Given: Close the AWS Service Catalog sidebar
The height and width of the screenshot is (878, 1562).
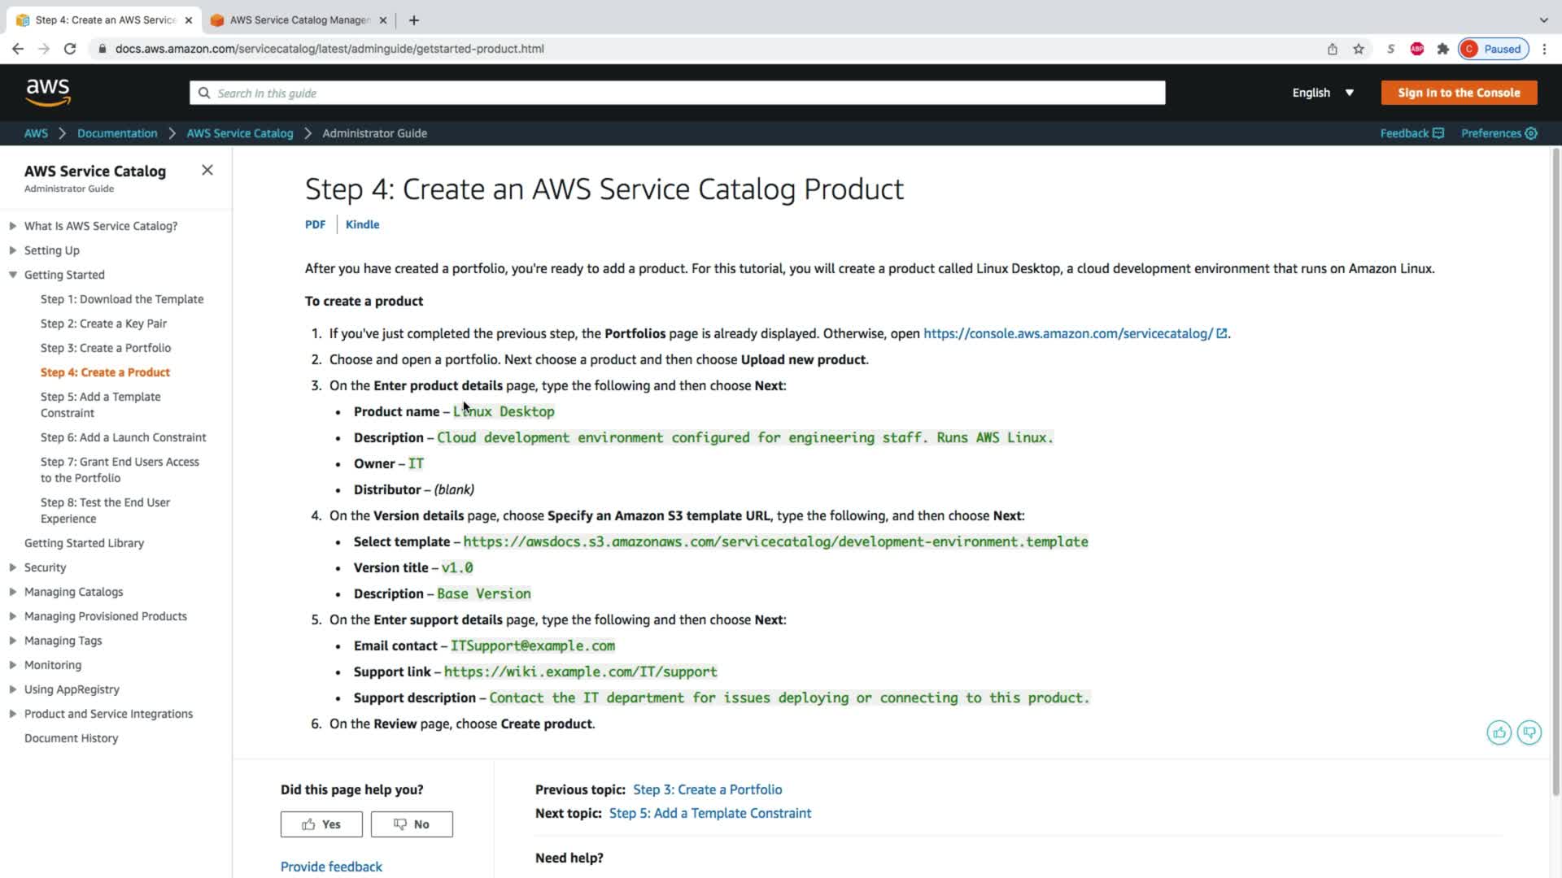Looking at the screenshot, I should click(207, 170).
